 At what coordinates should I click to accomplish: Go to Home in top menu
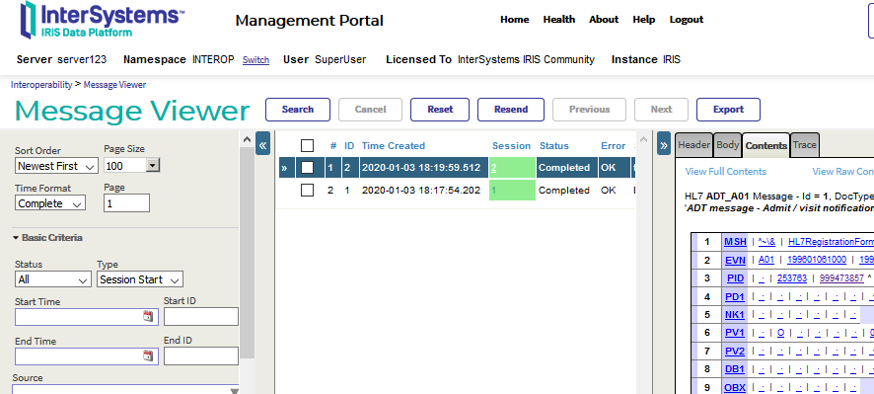click(x=515, y=20)
